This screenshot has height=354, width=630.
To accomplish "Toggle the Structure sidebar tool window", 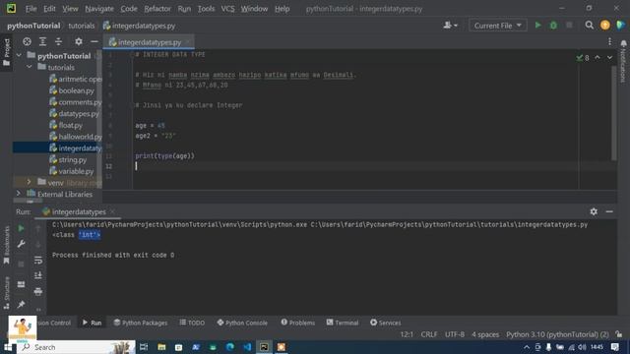I will [7, 293].
